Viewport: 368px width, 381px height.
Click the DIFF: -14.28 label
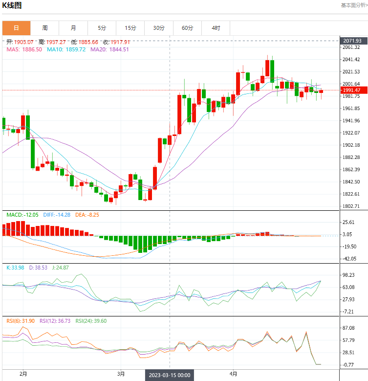click(57, 215)
